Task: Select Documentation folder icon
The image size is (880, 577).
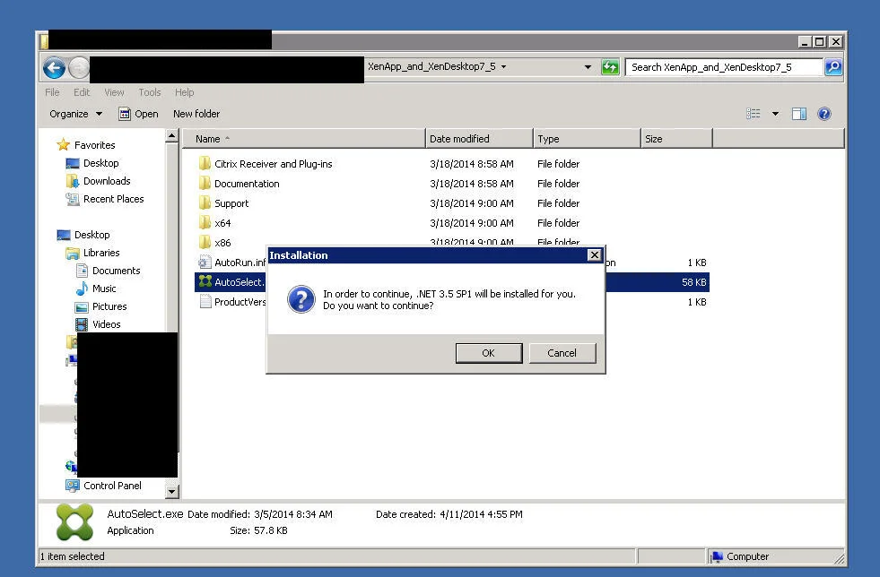Action: tap(205, 184)
